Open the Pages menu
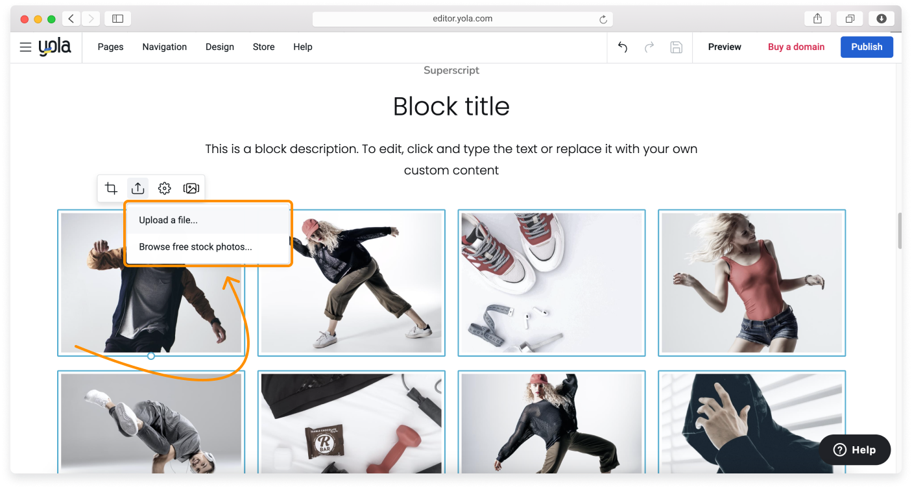This screenshot has width=912, height=489. point(110,47)
